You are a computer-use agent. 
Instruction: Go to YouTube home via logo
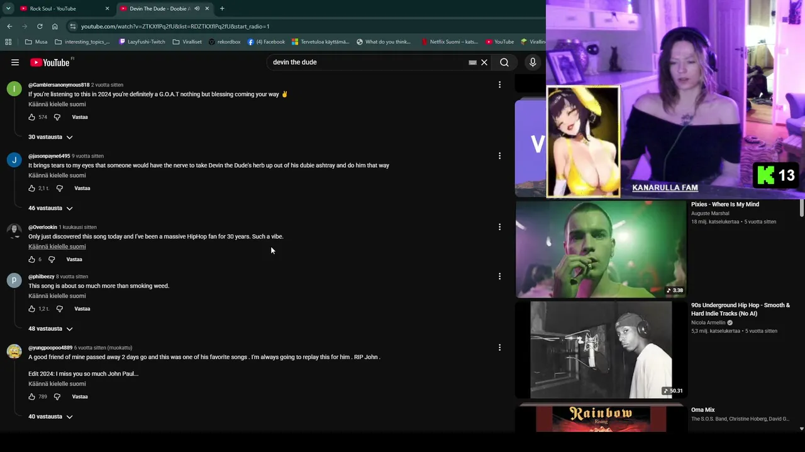click(x=50, y=62)
